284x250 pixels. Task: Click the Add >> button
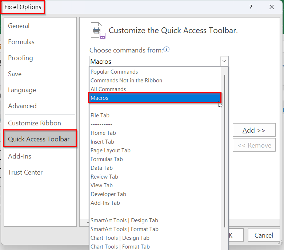click(x=254, y=130)
